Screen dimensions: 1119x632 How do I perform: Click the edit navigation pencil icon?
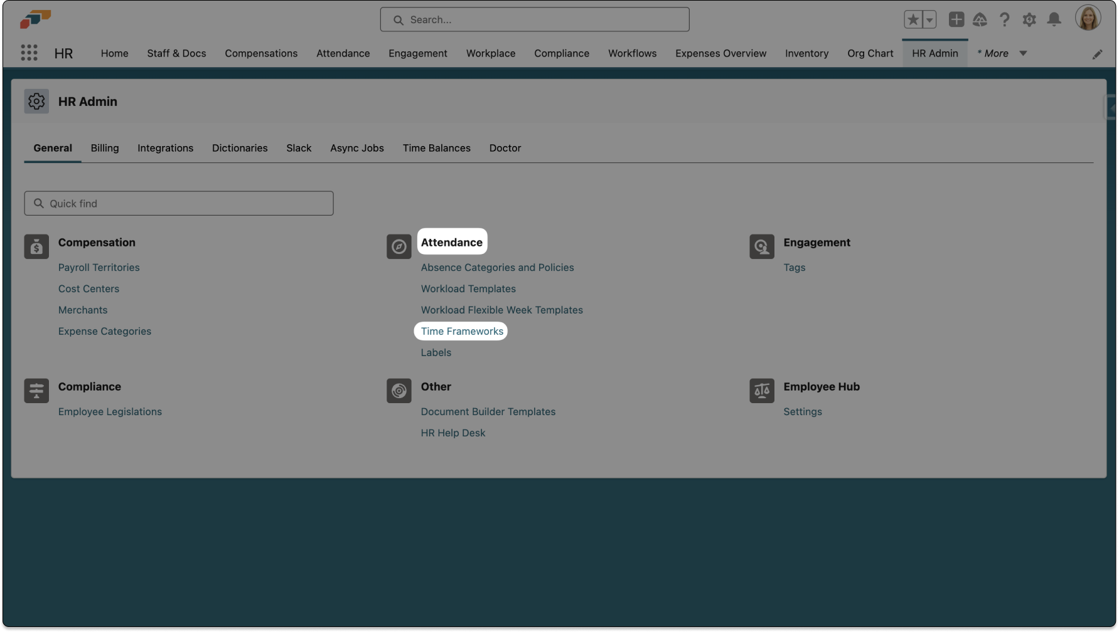tap(1097, 55)
